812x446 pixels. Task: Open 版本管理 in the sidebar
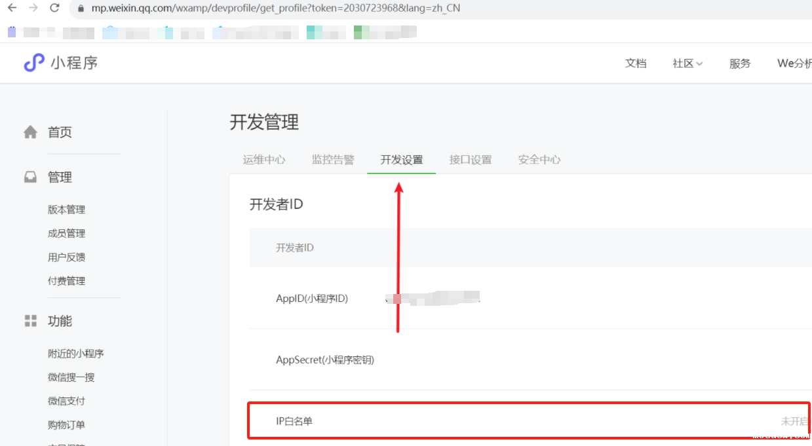coord(66,210)
